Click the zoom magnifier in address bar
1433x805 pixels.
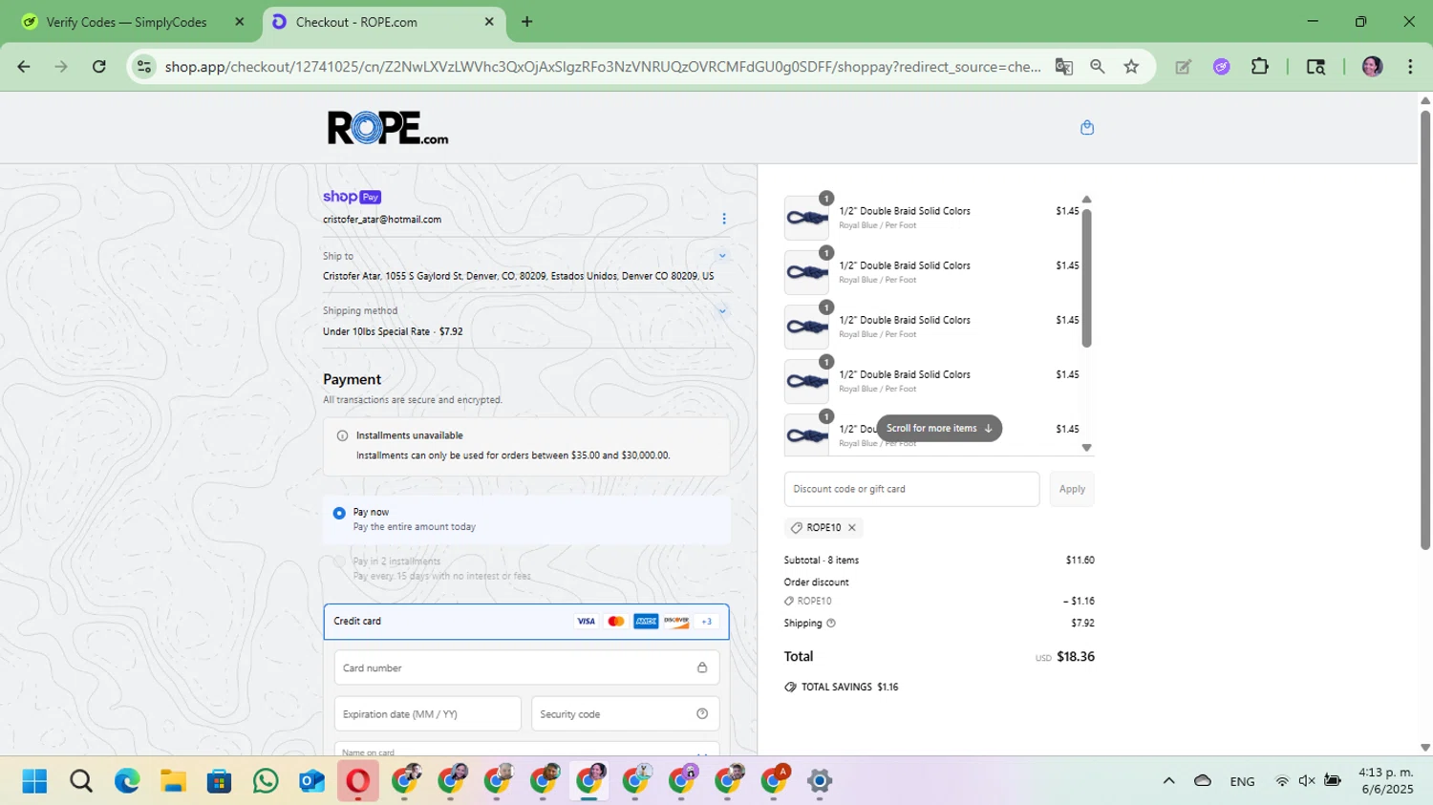tap(1097, 66)
